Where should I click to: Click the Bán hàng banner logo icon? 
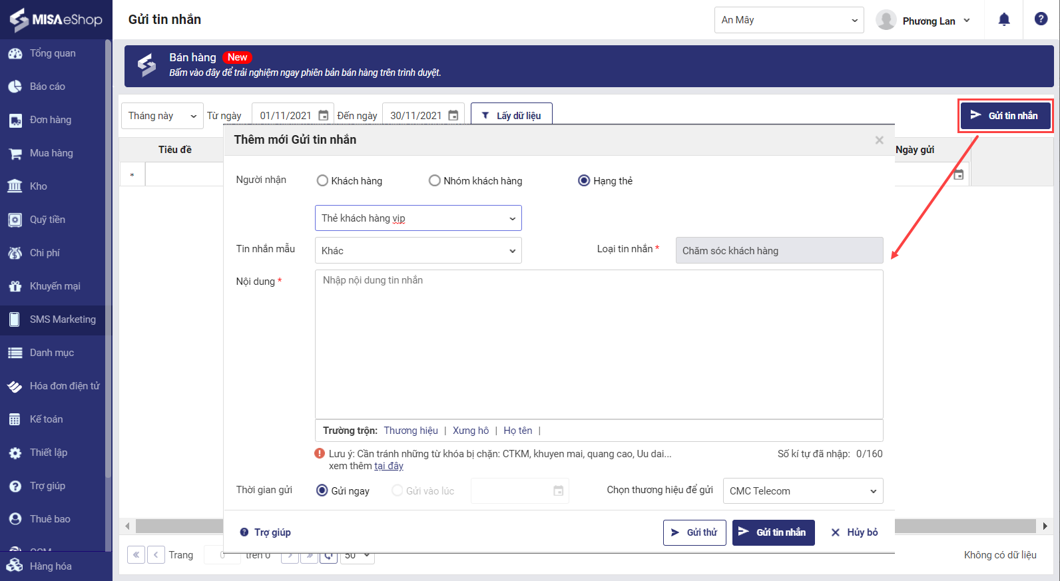click(146, 65)
